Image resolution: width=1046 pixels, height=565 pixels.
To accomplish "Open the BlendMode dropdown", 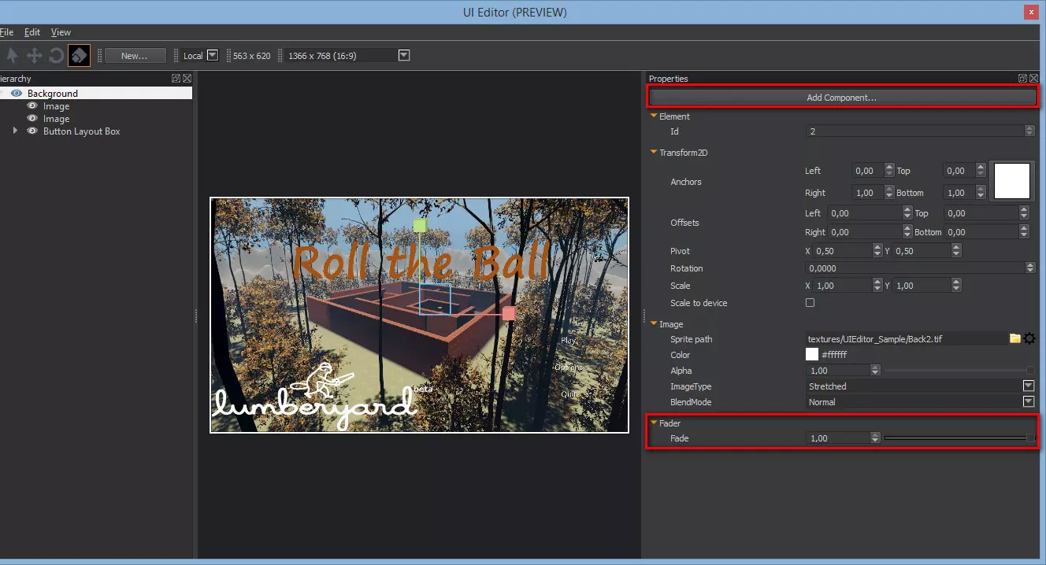I will click(1028, 402).
